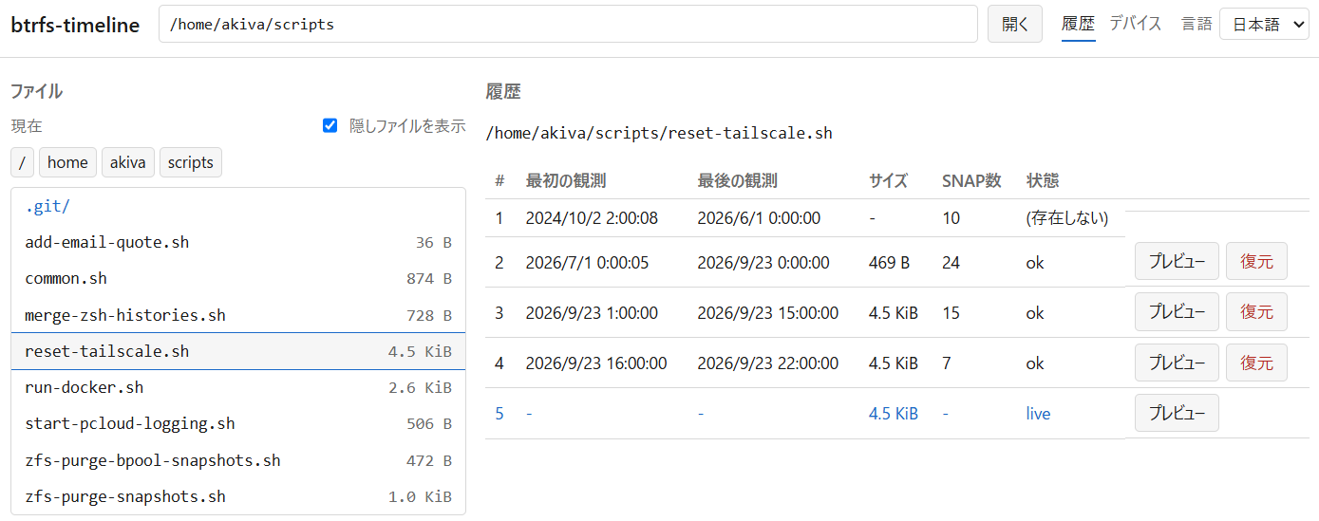Click the live status text
The image size is (1319, 521).
pyautogui.click(x=1038, y=414)
